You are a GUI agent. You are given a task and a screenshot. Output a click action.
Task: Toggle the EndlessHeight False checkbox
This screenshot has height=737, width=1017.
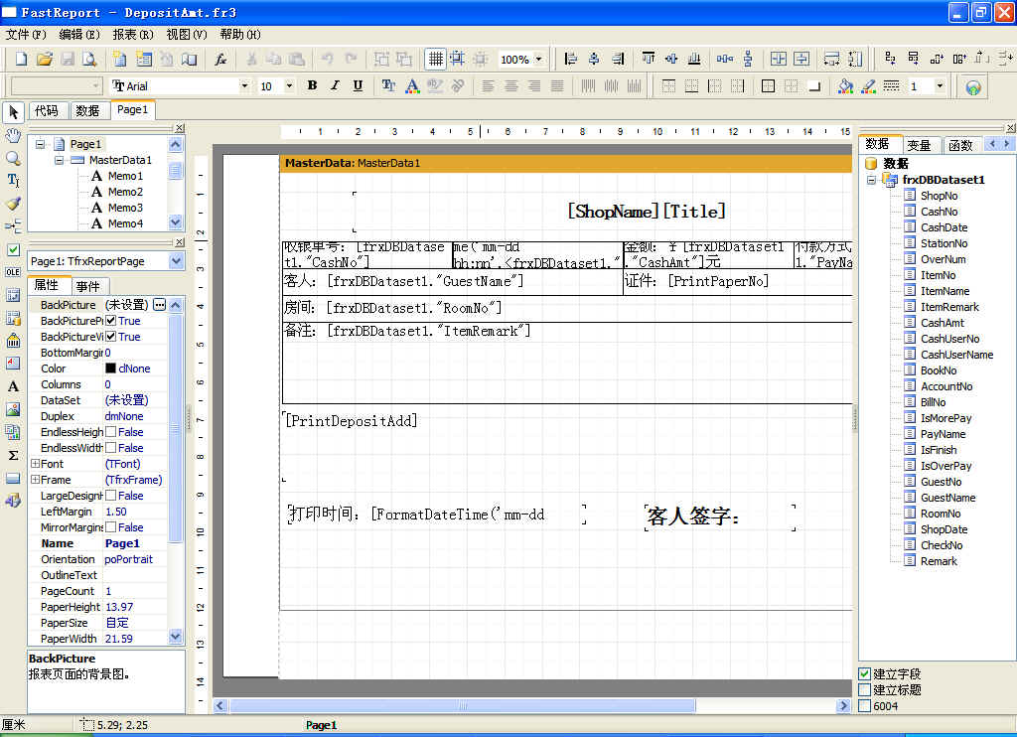111,432
